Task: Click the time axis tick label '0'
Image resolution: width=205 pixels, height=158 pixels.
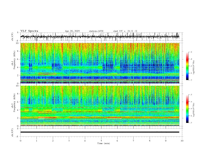Action: pos(20,141)
